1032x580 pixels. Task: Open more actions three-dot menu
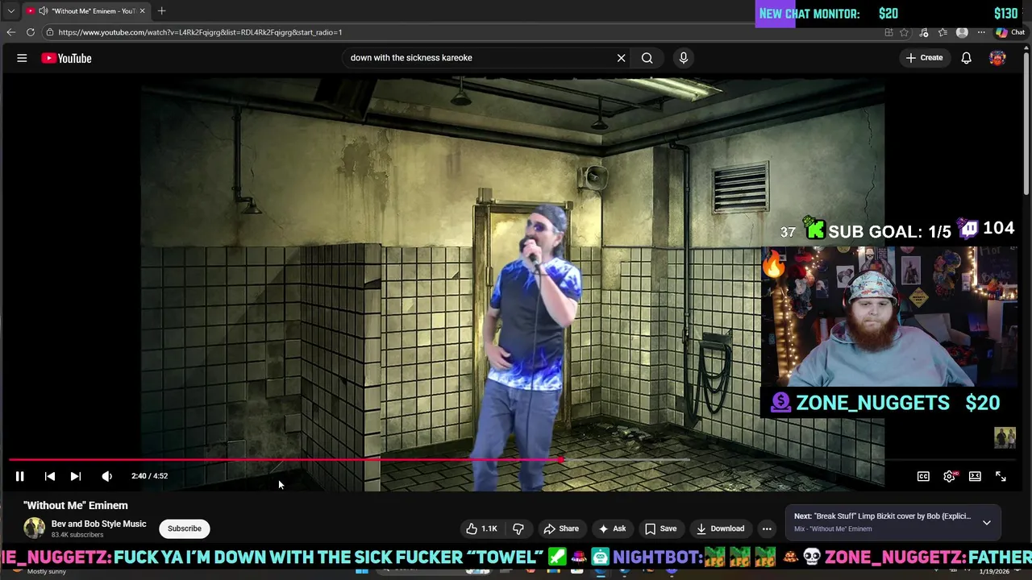(767, 528)
